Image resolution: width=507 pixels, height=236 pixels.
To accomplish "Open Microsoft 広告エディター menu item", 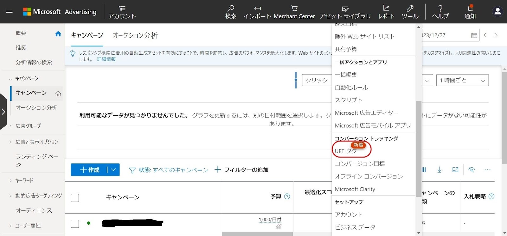I will 367,113.
